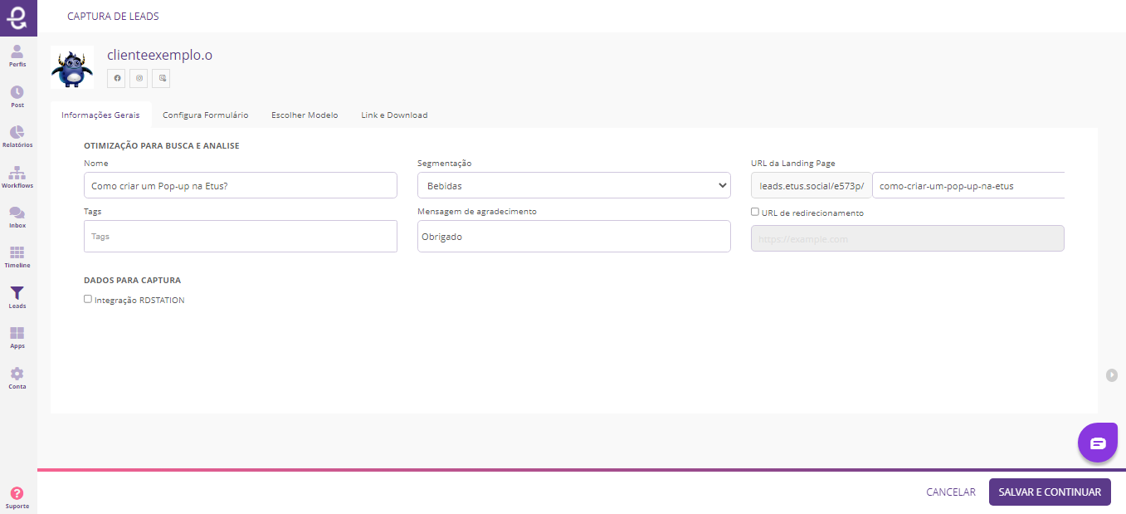Click the DADOS PARA CAPTURA heading

133,280
